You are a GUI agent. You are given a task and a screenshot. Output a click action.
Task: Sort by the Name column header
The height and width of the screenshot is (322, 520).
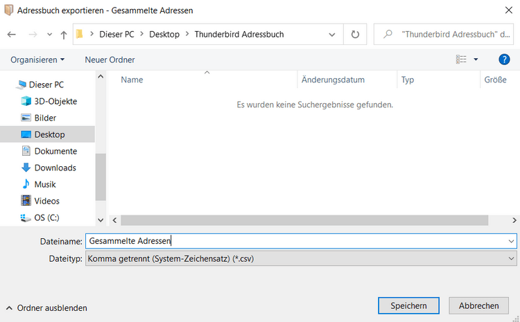(x=132, y=80)
